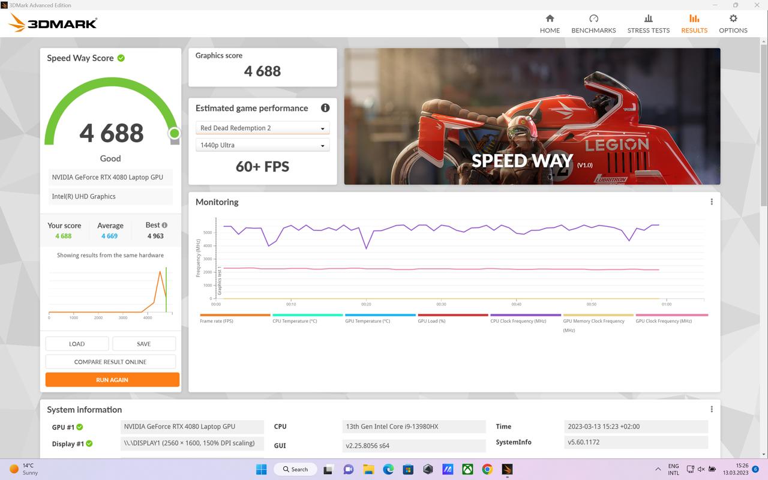Screen dimensions: 768x480
Task: Go to Benchmarks via gauge icon
Action: [x=593, y=19]
